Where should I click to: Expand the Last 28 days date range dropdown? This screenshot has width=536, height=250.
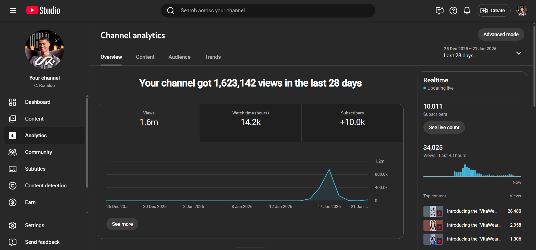(518, 53)
